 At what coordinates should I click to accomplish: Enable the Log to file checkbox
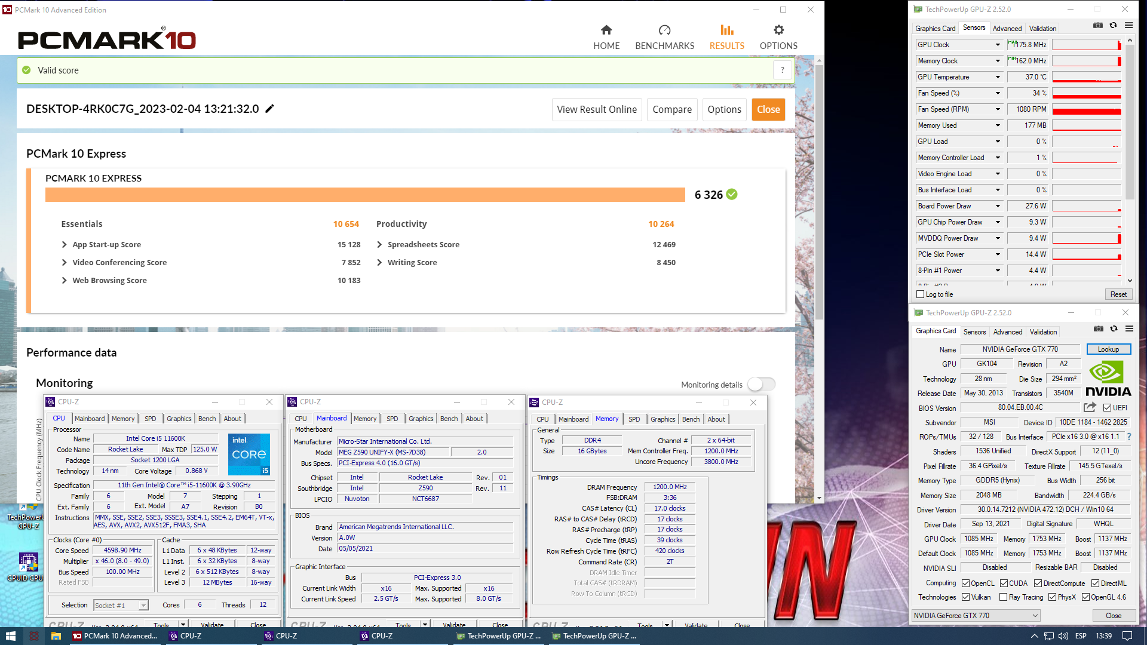point(921,294)
